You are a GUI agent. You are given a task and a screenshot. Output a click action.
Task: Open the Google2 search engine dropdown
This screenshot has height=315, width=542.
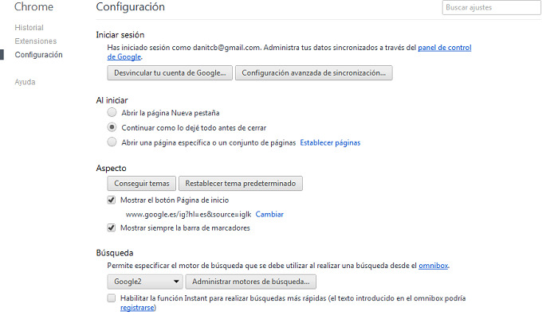tap(145, 282)
